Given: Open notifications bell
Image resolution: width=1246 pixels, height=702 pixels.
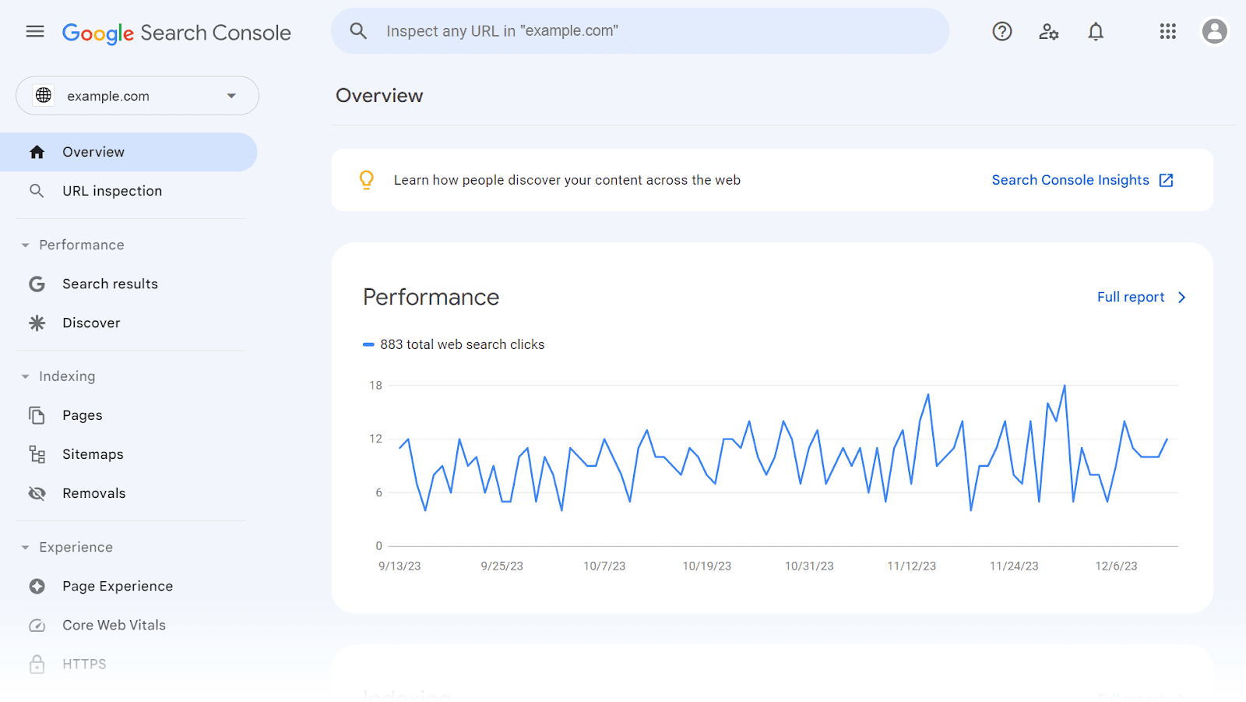Looking at the screenshot, I should pos(1095,31).
